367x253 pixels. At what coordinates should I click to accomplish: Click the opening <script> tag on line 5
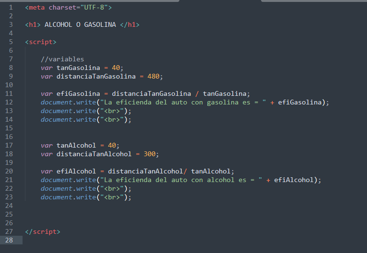pos(41,42)
